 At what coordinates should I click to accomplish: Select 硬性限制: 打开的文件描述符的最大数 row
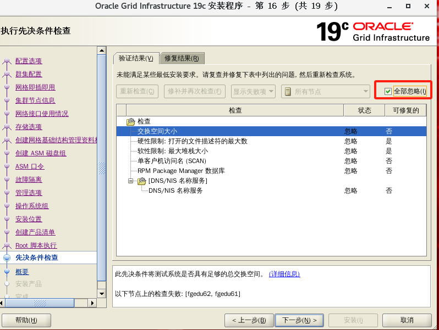point(271,141)
